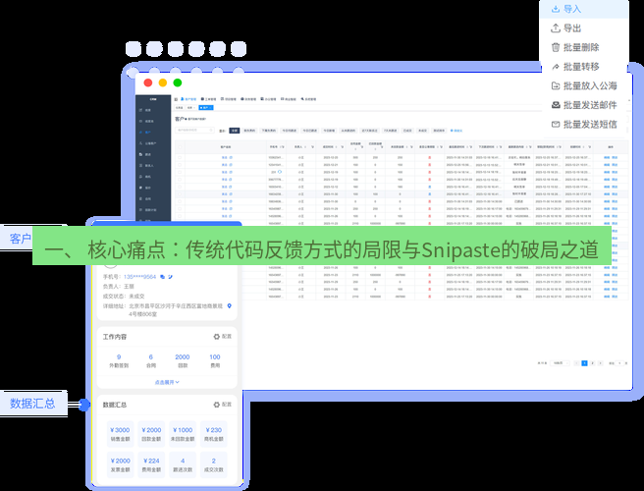644x491 pixels.
Task: Copy the phone number 135****9564
Action: tap(163, 277)
